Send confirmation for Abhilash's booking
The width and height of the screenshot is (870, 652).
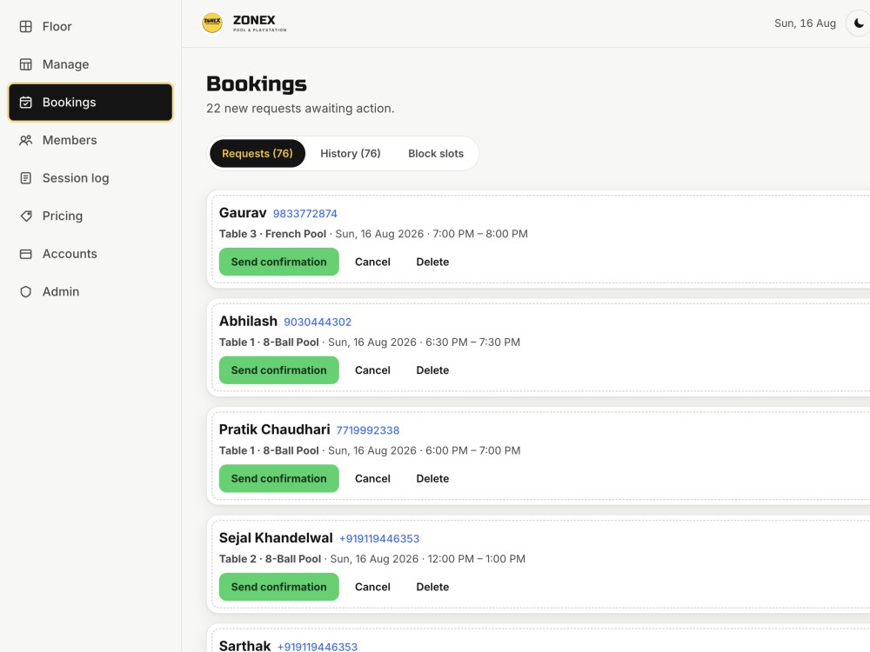278,369
